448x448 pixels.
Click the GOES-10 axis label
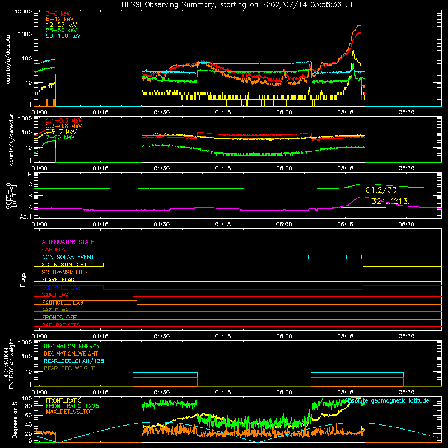(11, 195)
